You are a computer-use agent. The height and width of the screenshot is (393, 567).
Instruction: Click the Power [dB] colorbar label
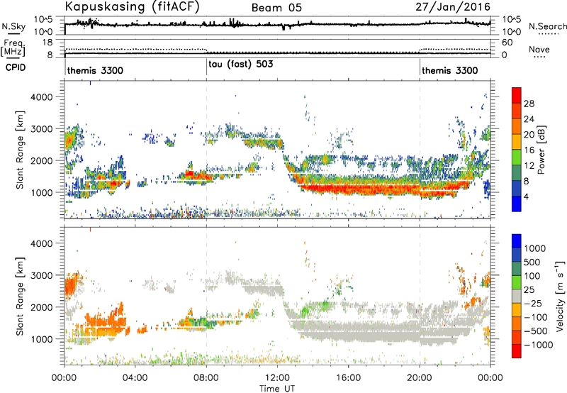click(x=541, y=150)
